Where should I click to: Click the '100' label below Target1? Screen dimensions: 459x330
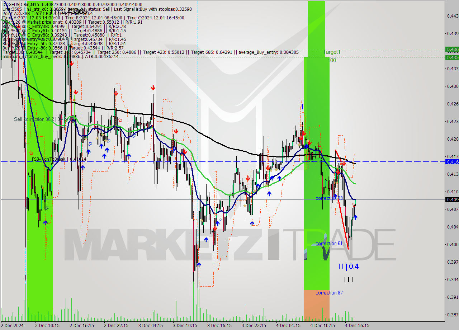click(x=332, y=60)
